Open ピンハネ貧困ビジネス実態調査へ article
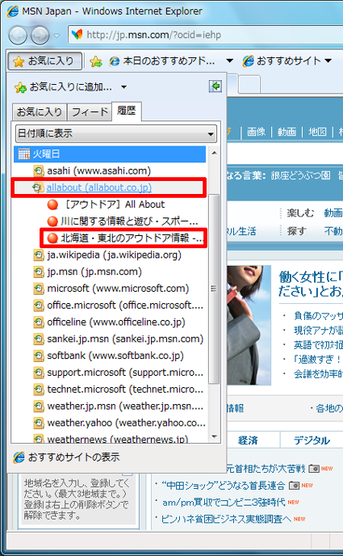The image size is (343, 556). click(x=226, y=519)
